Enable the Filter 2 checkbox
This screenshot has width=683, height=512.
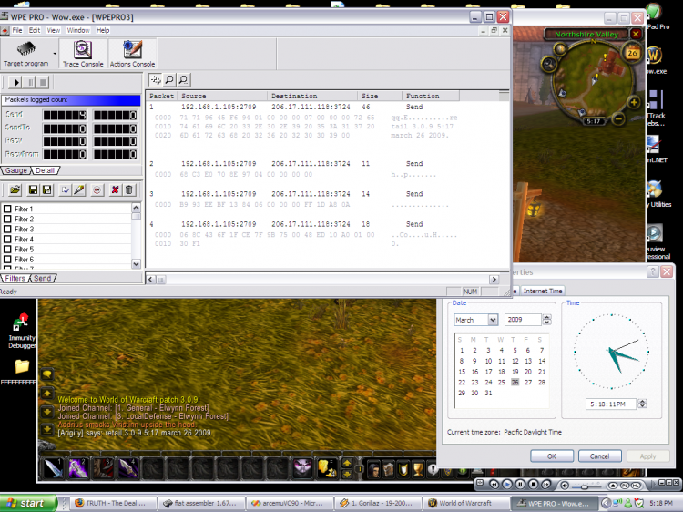7,219
